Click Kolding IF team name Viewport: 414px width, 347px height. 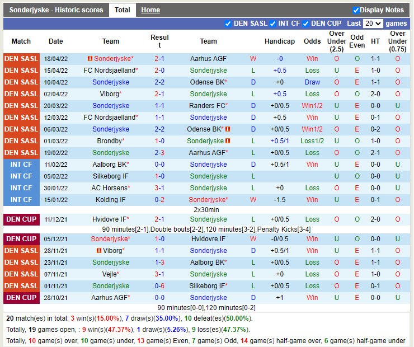[111, 200]
